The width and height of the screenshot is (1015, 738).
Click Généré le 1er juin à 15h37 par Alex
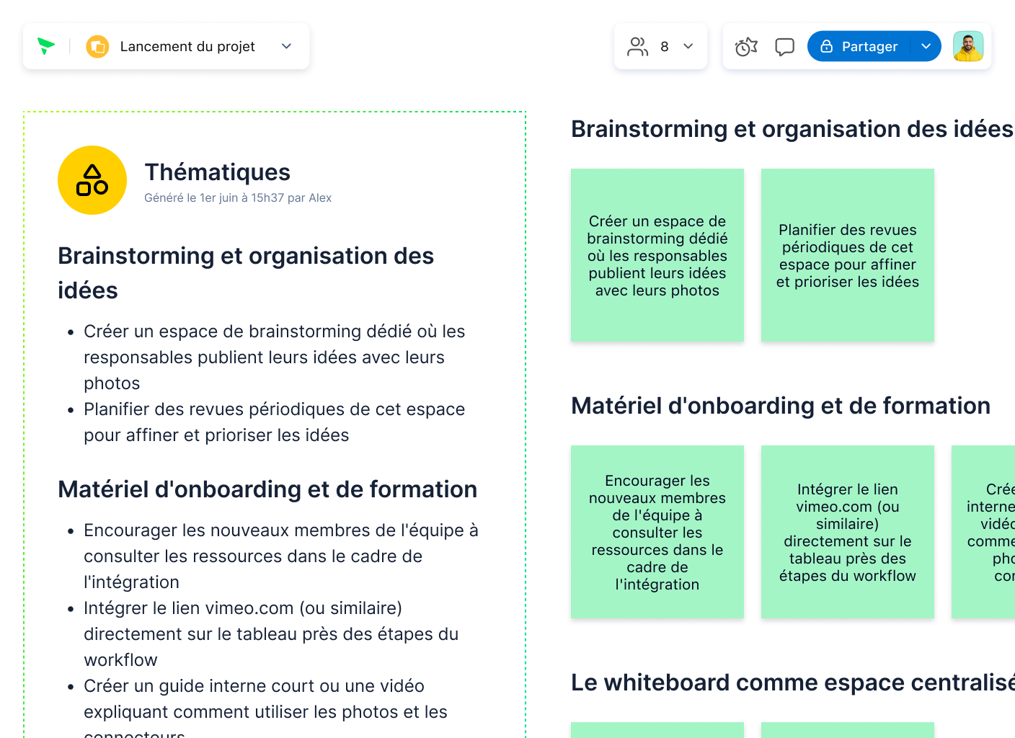(x=238, y=197)
